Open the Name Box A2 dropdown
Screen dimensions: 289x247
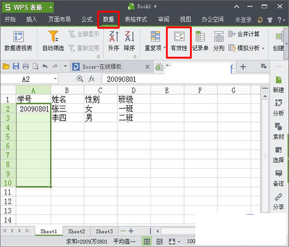(x=55, y=79)
